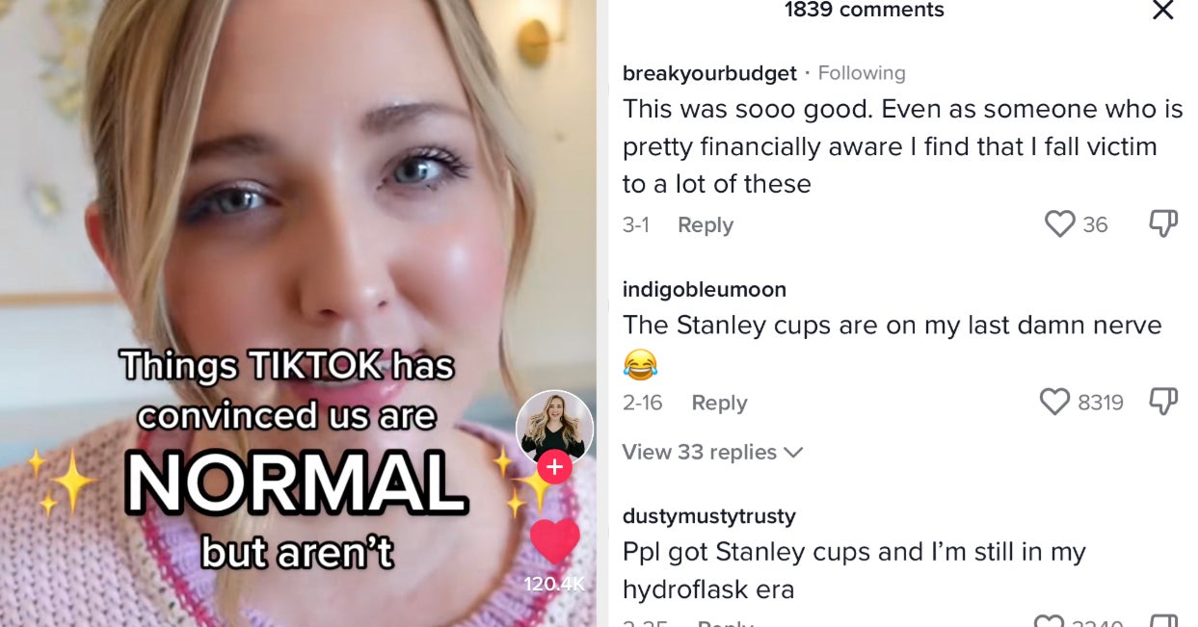This screenshot has height=627, width=1198.
Task: Close the comments panel with X
Action: [1163, 11]
